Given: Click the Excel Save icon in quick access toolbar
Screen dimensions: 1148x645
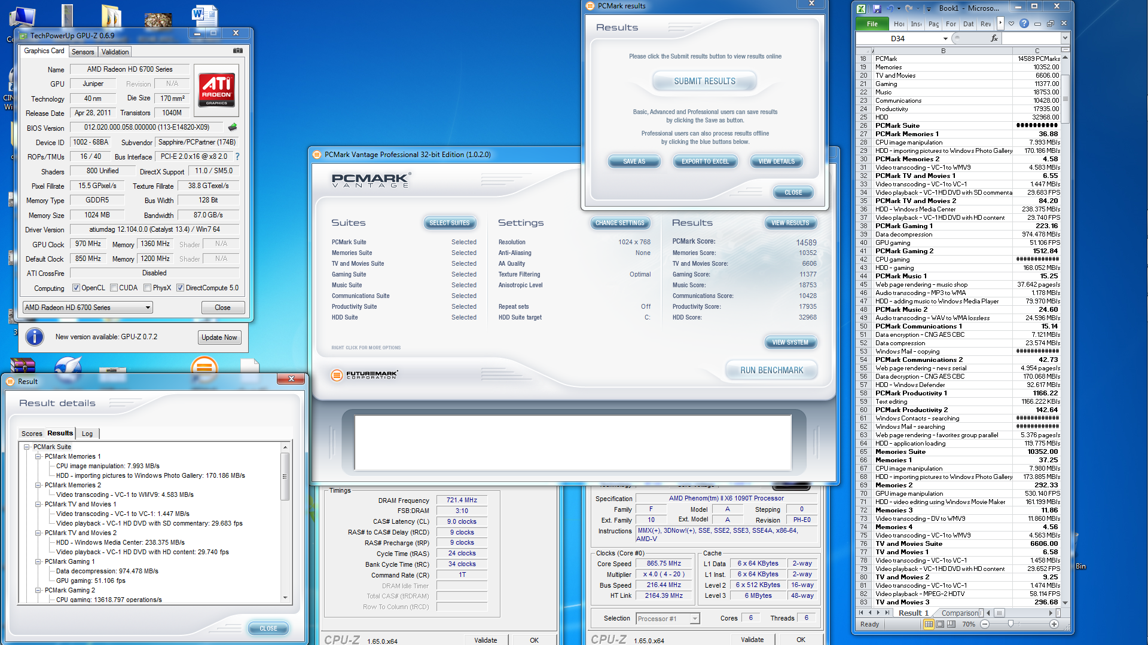Looking at the screenshot, I should [877, 8].
